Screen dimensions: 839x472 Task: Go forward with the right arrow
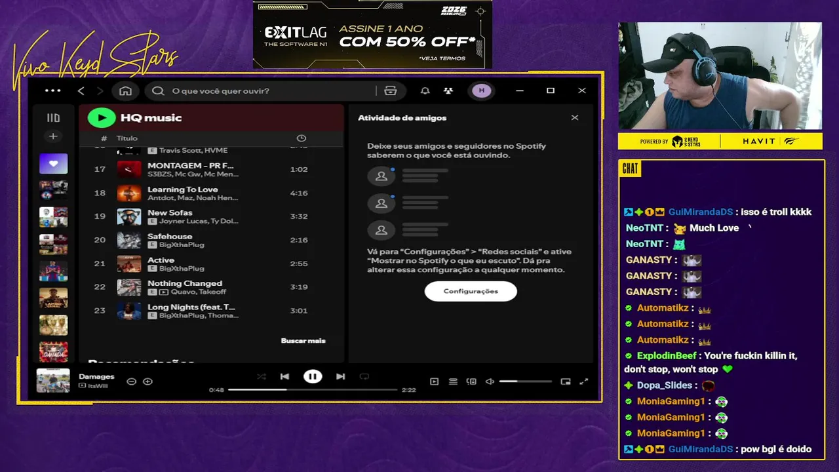[100, 90]
